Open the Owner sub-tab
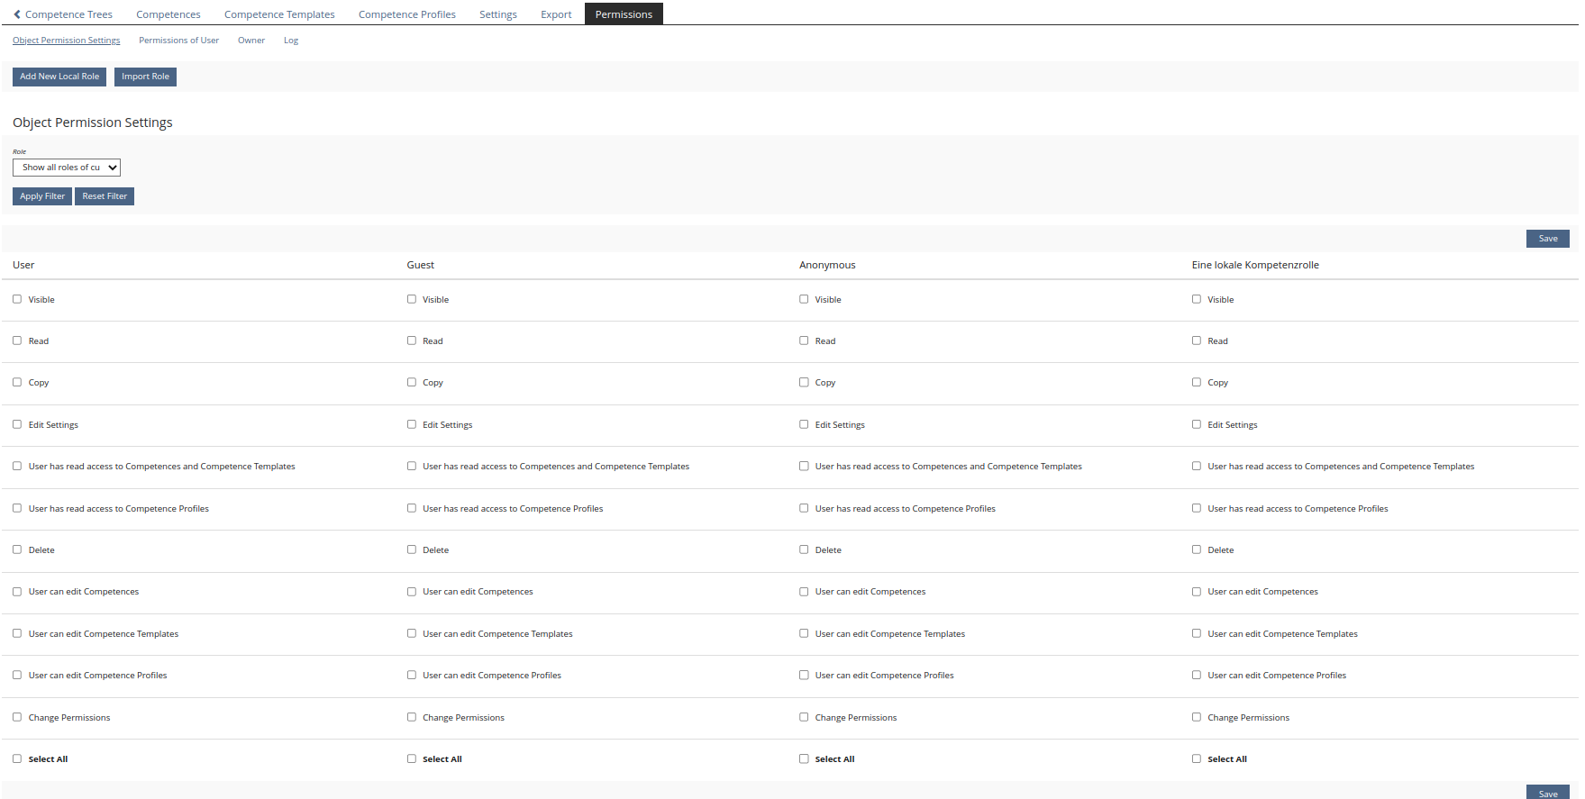The image size is (1585, 799). (251, 41)
